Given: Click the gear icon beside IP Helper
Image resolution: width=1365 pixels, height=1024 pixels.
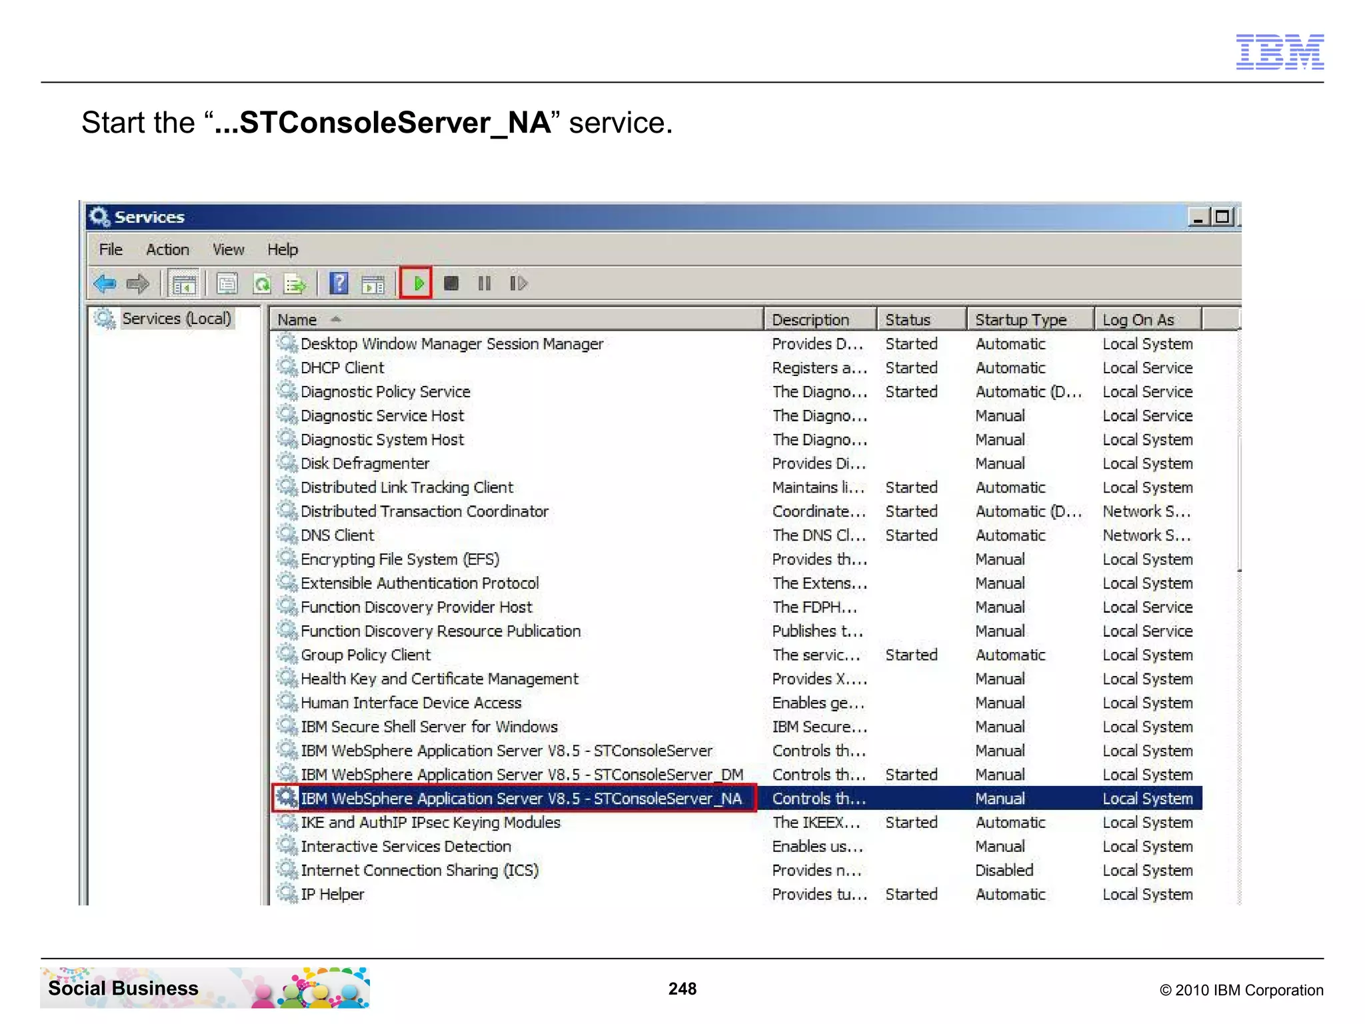Looking at the screenshot, I should point(287,893).
